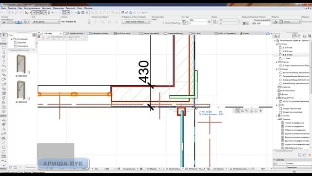Switch to the Северный Фасад tab
The image size is (312, 176).
coord(174,33)
